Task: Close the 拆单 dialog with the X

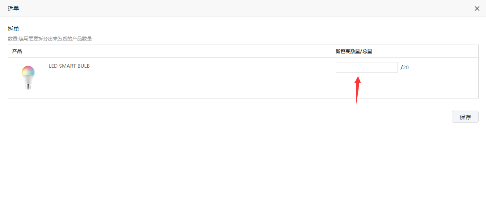Action: [x=477, y=9]
